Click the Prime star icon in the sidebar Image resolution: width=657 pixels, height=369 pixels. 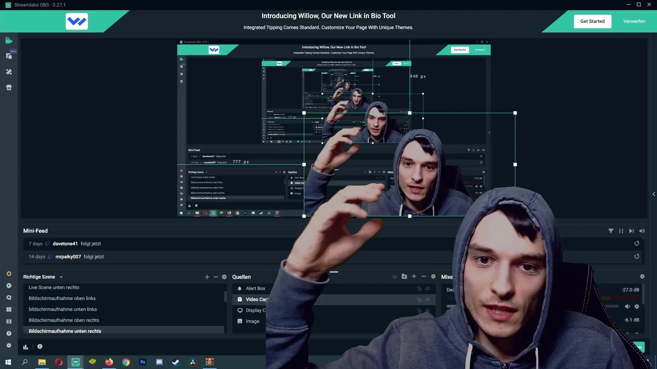(x=9, y=274)
